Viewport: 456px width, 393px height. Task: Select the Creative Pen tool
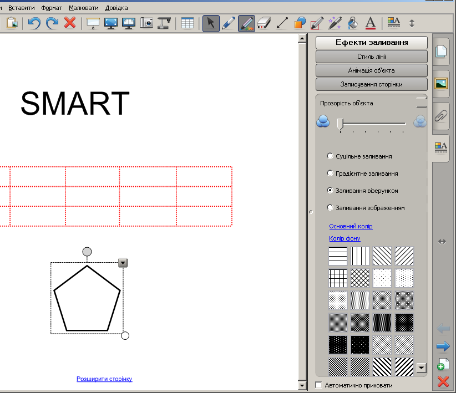pos(246,23)
